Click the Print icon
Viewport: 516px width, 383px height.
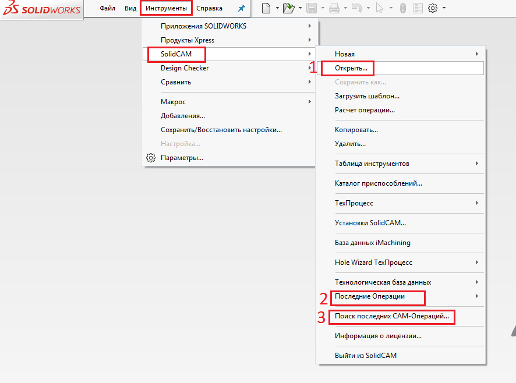334,8
